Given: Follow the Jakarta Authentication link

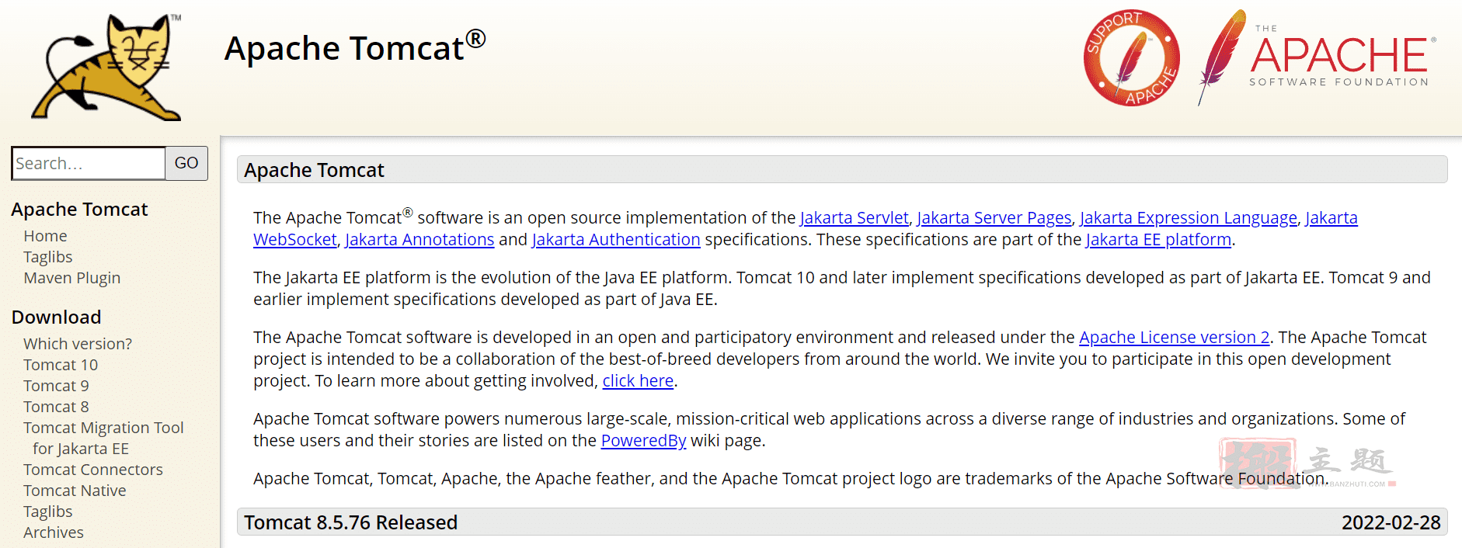Looking at the screenshot, I should [x=616, y=240].
